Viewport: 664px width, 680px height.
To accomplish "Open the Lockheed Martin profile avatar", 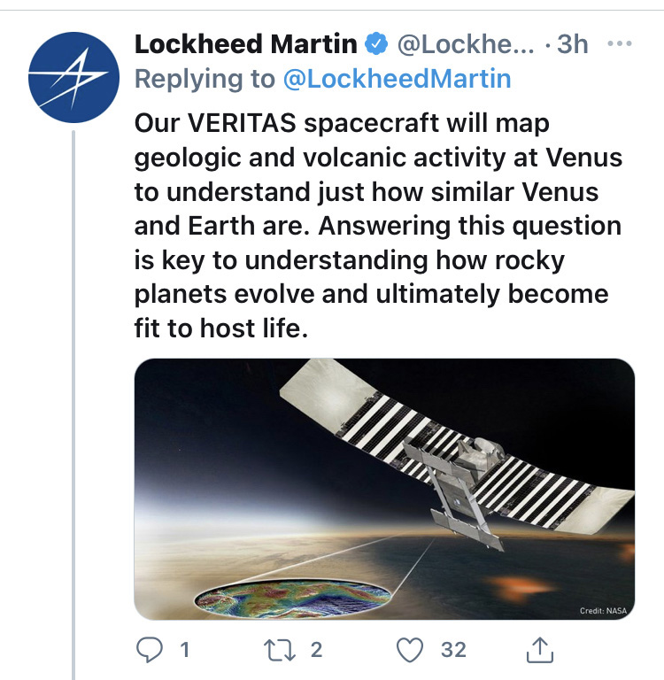I will [x=73, y=77].
